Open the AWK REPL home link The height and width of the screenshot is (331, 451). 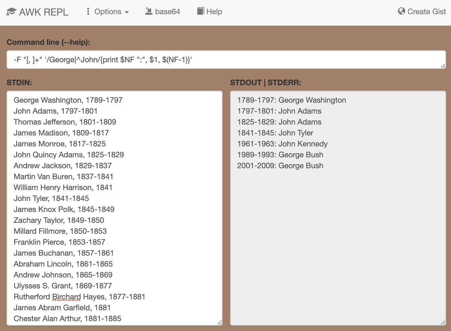[x=37, y=12]
